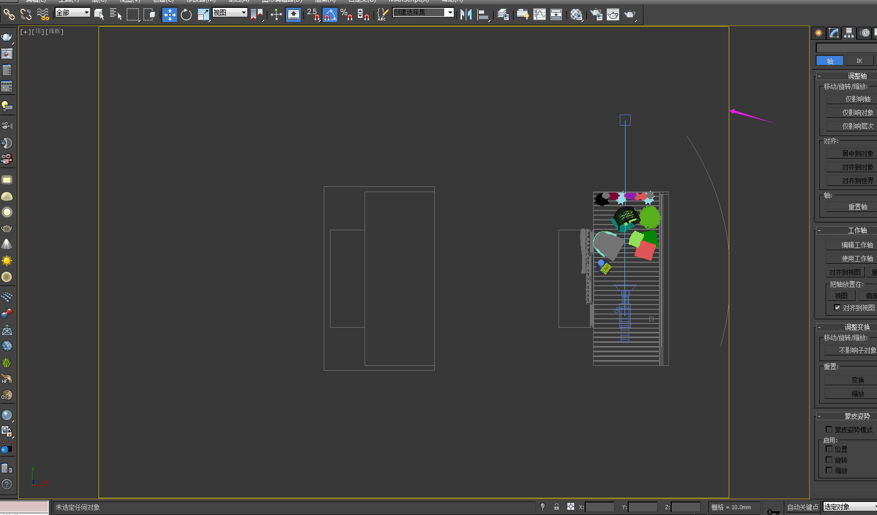Screen dimensions: 877x515
Task: Switch to the Motion command panel tab
Action: [865, 33]
